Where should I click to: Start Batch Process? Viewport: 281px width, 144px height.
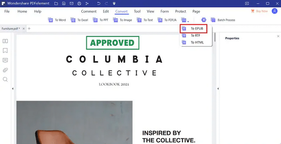pos(223,20)
